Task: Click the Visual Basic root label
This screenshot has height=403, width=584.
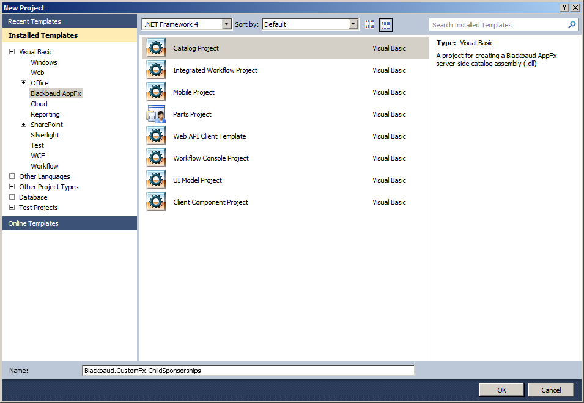Action: pos(35,52)
